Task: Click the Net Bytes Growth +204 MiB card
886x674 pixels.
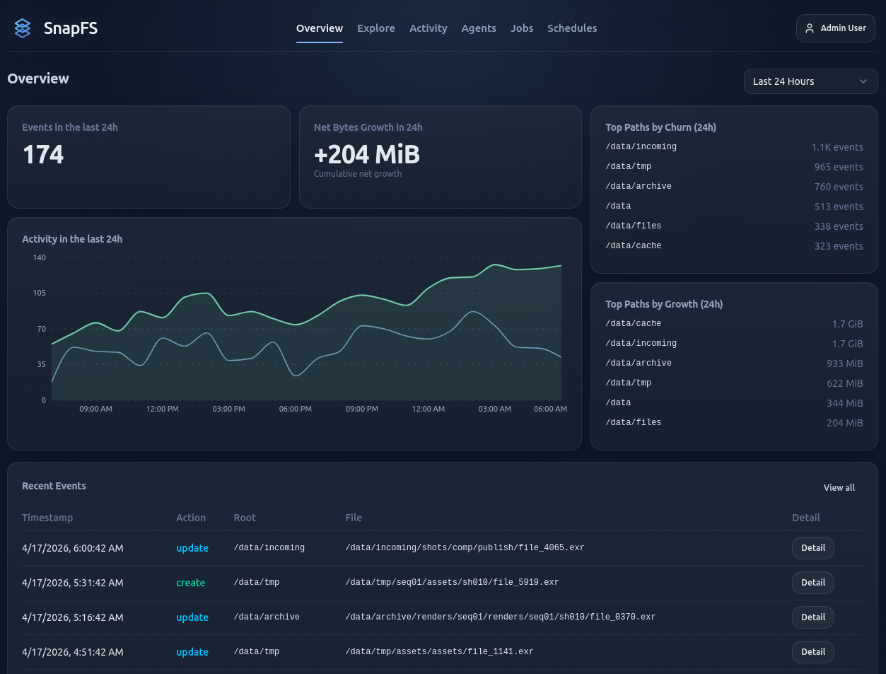Action: point(440,157)
